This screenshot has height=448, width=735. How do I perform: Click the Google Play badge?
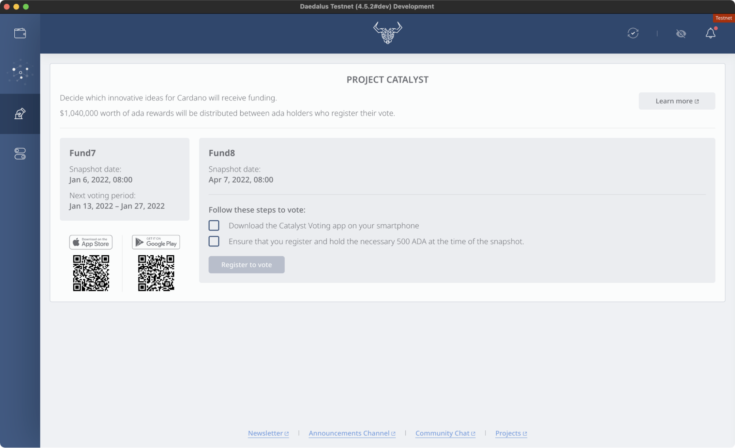tap(156, 242)
